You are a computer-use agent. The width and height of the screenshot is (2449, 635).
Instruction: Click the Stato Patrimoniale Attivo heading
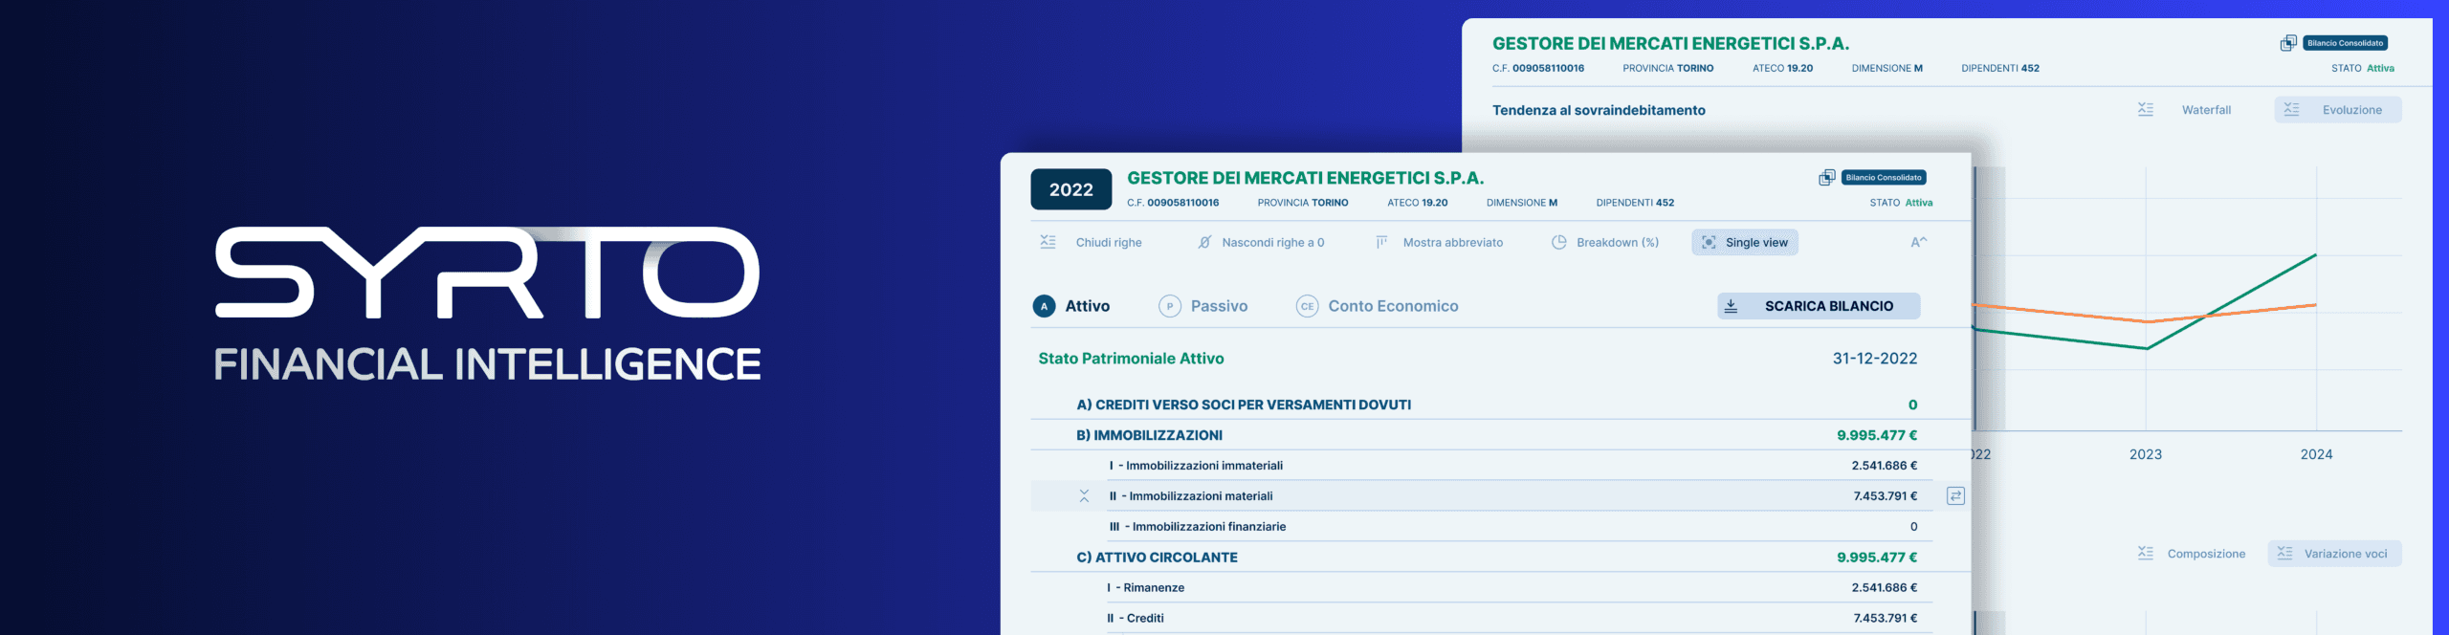click(1131, 359)
